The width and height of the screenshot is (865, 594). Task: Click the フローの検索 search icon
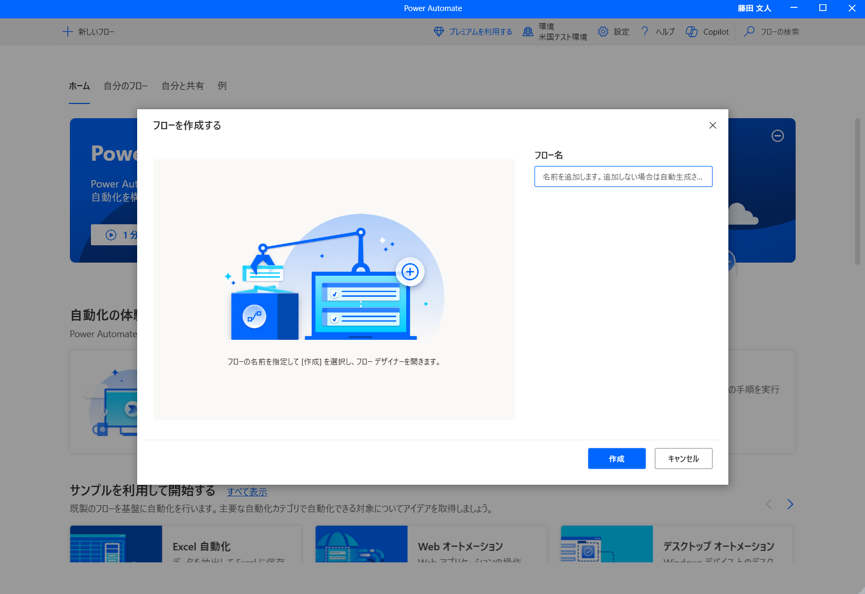[748, 32]
